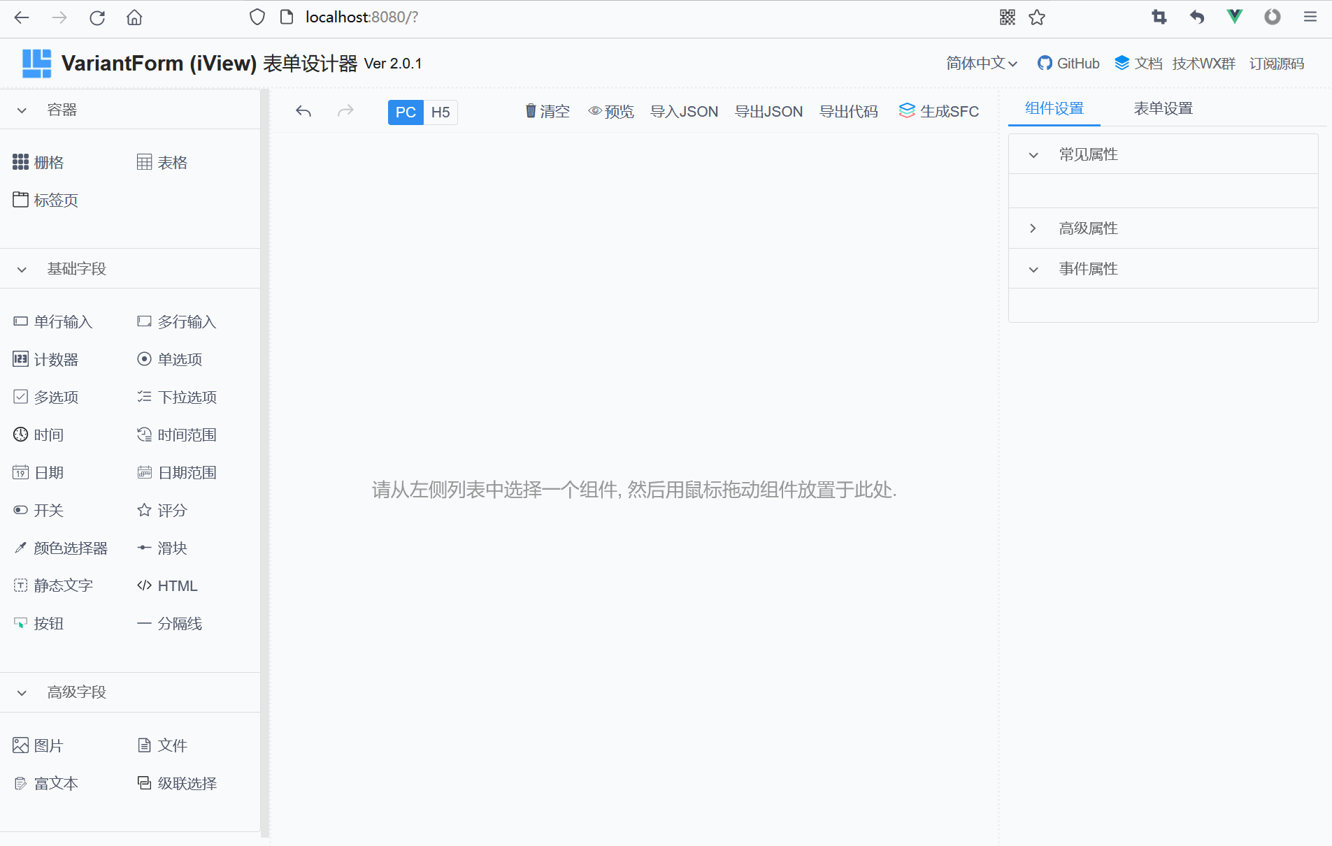Bookmark this page with the star icon
1332x846 pixels.
point(1037,17)
